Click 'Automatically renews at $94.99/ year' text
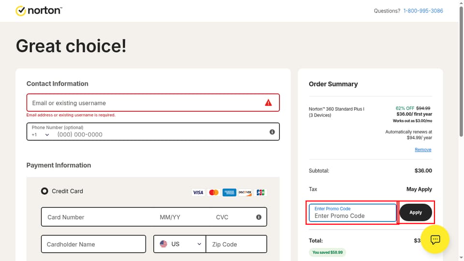Screen dimensions: 464x261 point(409,135)
